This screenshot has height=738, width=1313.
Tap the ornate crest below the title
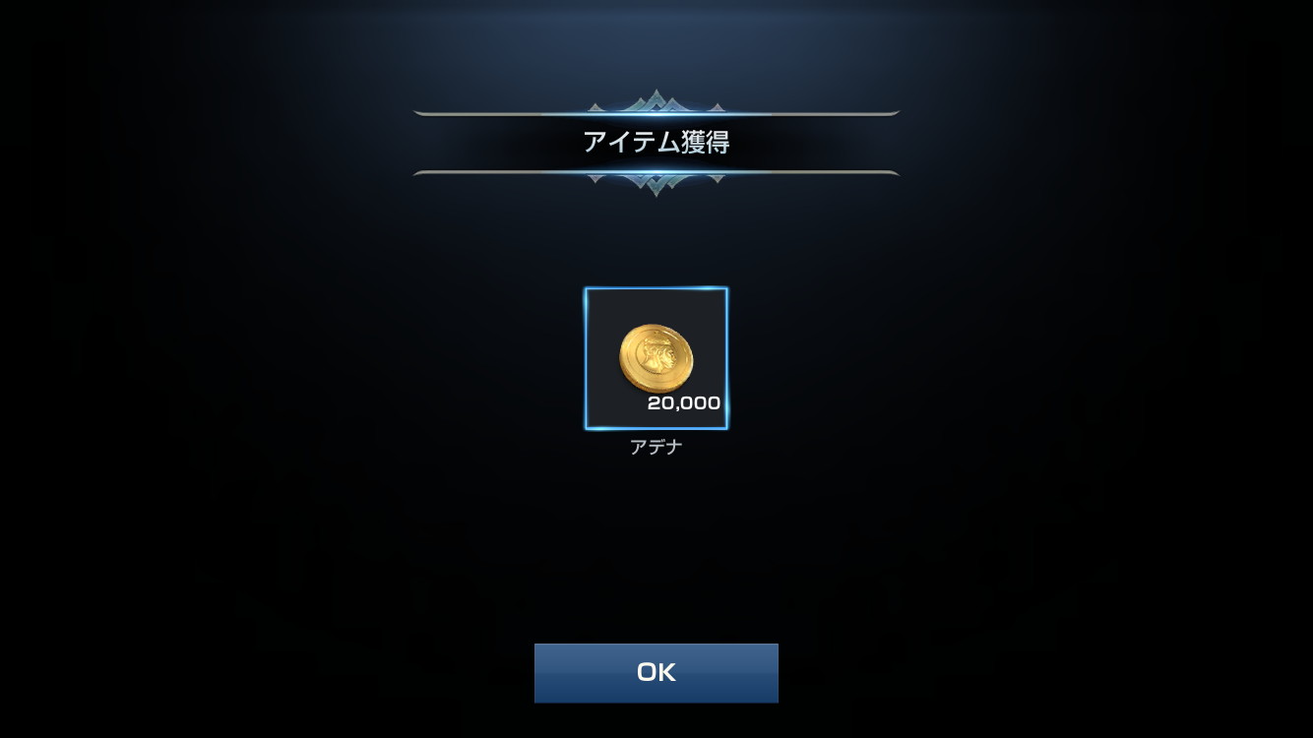click(656, 183)
